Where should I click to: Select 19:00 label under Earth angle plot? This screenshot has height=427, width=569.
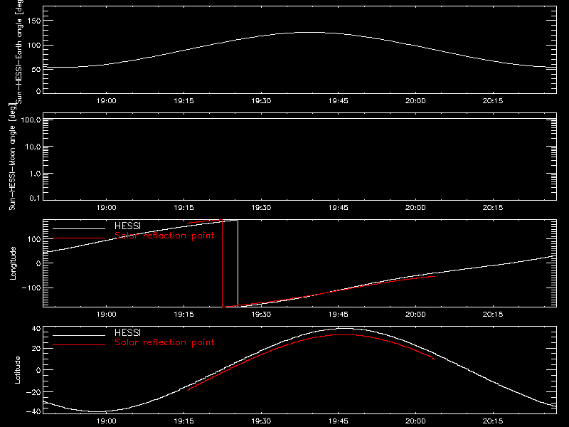coord(106,100)
